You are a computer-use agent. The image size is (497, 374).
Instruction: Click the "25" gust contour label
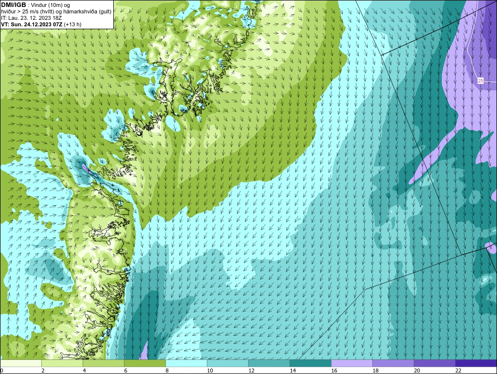click(481, 81)
